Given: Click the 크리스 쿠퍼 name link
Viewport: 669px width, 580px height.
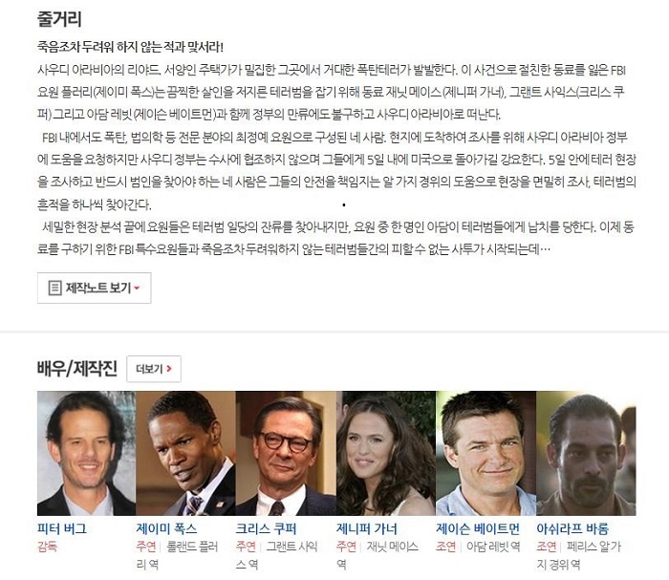Looking at the screenshot, I should tap(266, 528).
